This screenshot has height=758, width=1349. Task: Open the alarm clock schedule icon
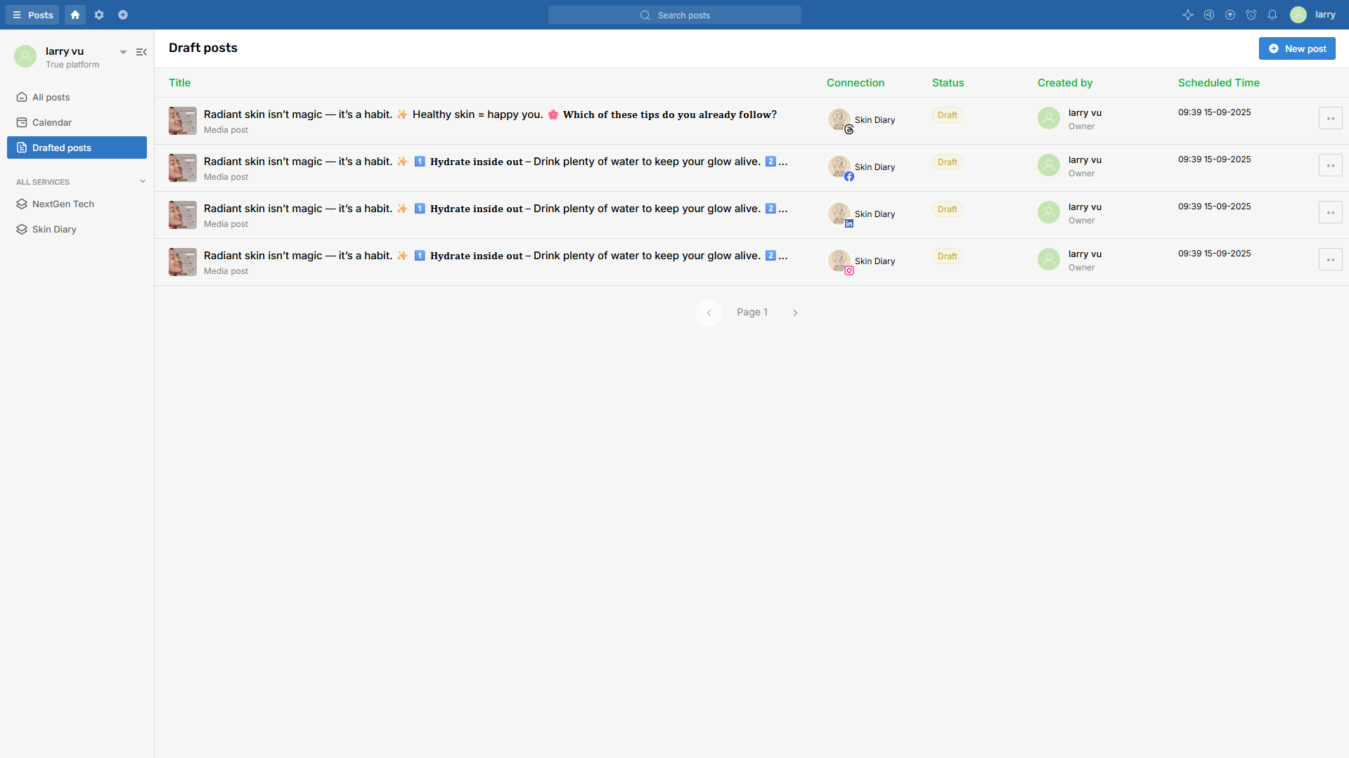coord(1251,15)
